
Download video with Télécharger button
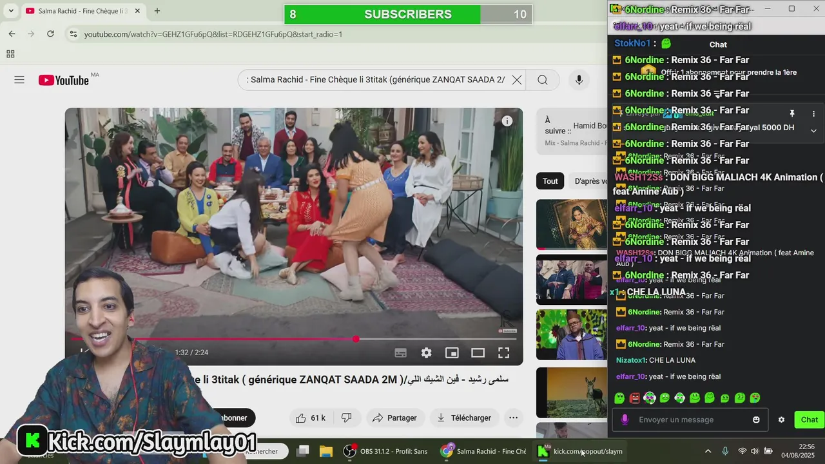[464, 418]
